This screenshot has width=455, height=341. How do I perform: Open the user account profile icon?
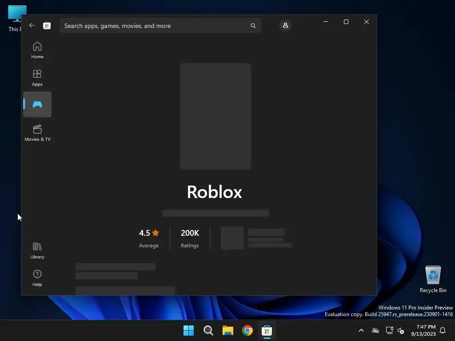coord(285,25)
